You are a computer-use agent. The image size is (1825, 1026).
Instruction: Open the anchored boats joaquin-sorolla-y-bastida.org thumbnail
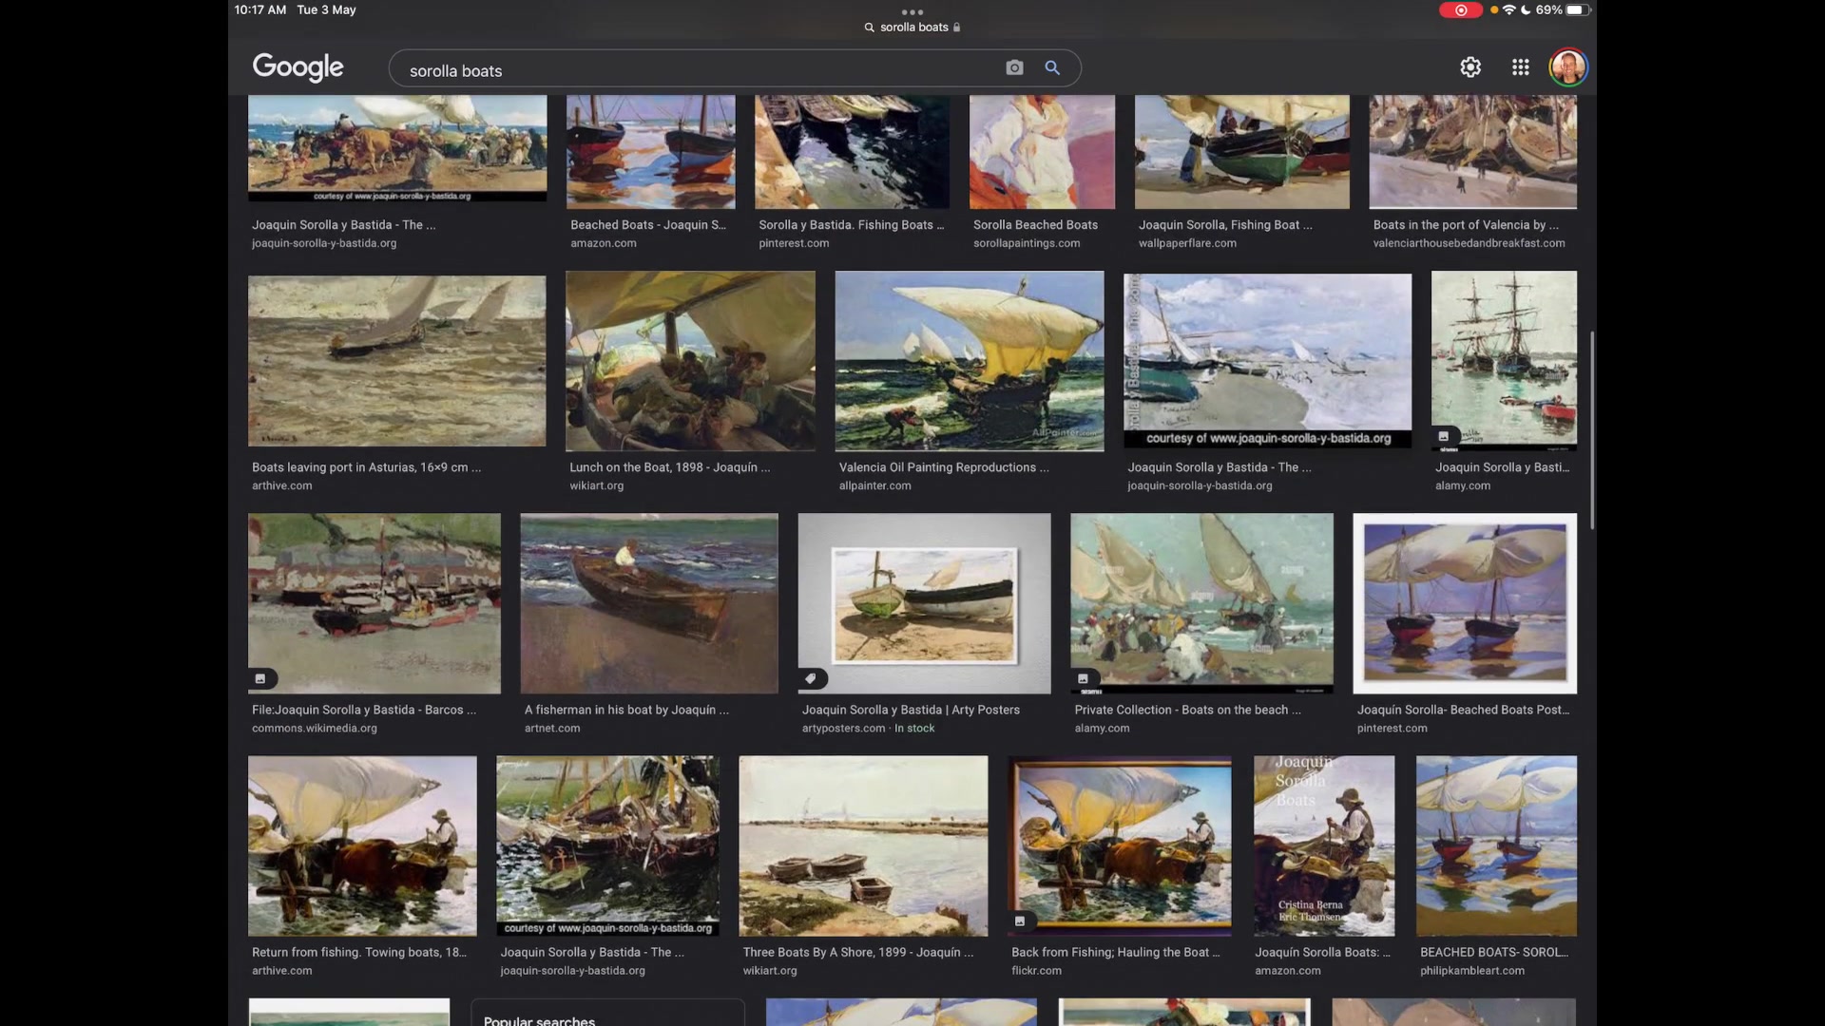click(608, 846)
